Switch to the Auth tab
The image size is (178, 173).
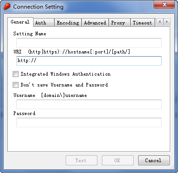pos(43,23)
